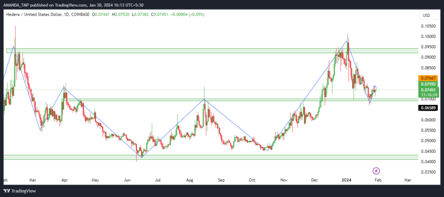Click the Aug label on time axis

(190, 180)
